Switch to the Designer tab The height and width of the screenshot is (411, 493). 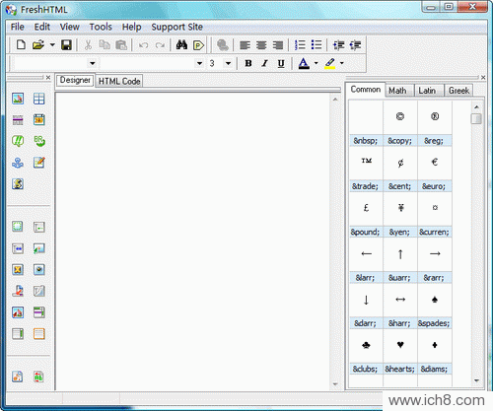tap(75, 80)
